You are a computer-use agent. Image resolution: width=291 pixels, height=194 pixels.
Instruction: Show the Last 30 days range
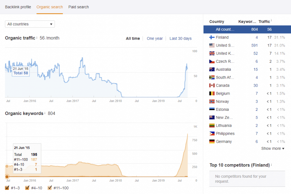pyautogui.click(x=180, y=39)
